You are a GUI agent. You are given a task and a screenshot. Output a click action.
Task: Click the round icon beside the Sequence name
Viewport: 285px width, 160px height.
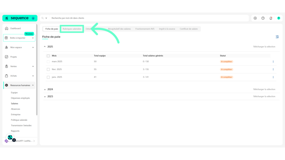click(x=33, y=18)
